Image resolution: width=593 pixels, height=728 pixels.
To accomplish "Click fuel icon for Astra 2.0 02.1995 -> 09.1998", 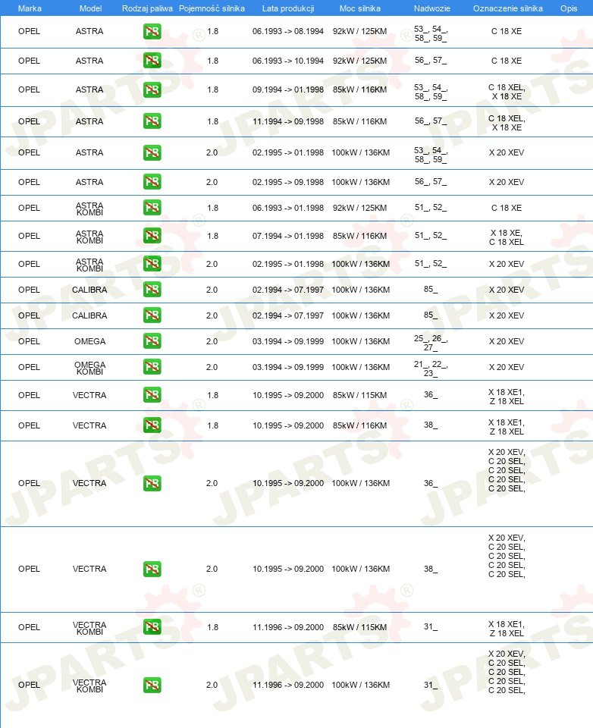I will (152, 182).
